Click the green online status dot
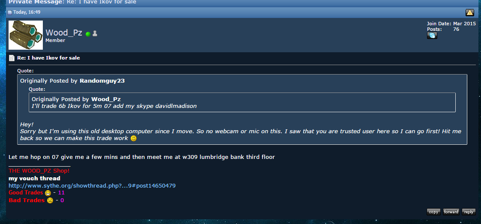Viewport: 481px width, 224px height. tap(88, 34)
